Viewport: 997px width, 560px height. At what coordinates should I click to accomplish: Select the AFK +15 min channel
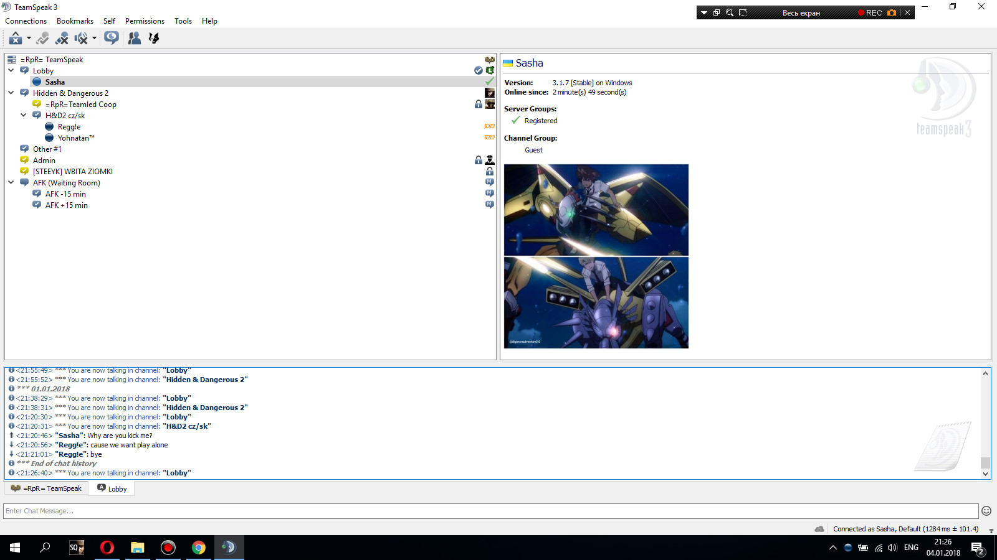point(67,205)
